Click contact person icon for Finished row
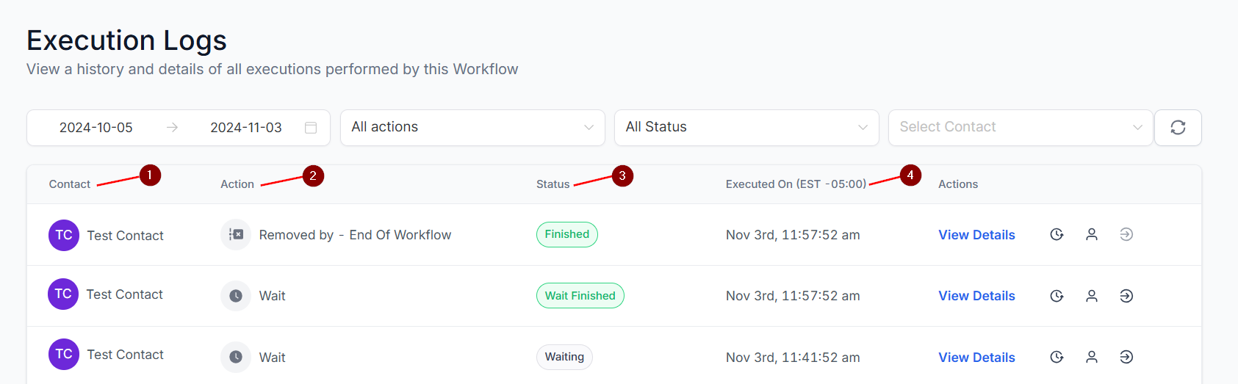Viewport: 1238px width, 384px height. pyautogui.click(x=1092, y=235)
